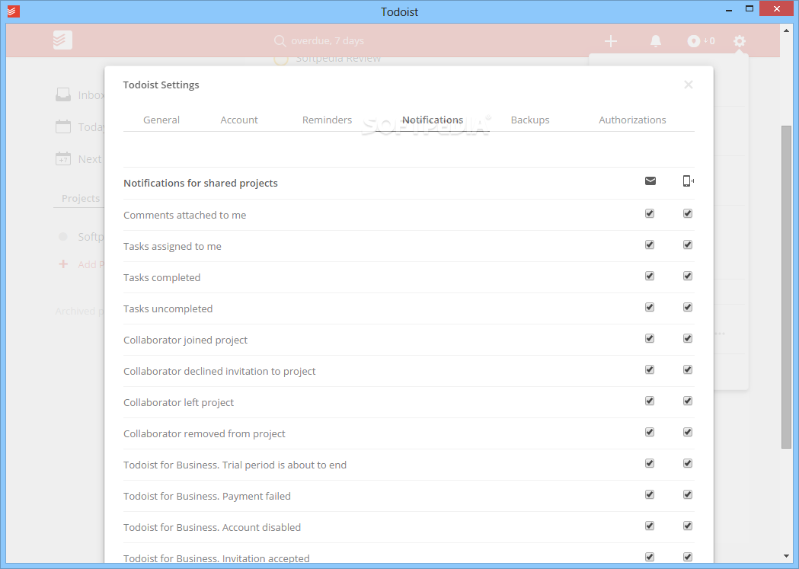Image resolution: width=799 pixels, height=569 pixels.
Task: Switch to the Backups tab
Action: tap(530, 120)
